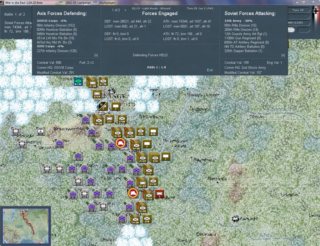Select the Axis 2=6 regiment counter
The width and height of the screenshot is (320, 246).
[x=72, y=169]
